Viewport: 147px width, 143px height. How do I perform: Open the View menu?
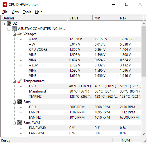[15, 12]
